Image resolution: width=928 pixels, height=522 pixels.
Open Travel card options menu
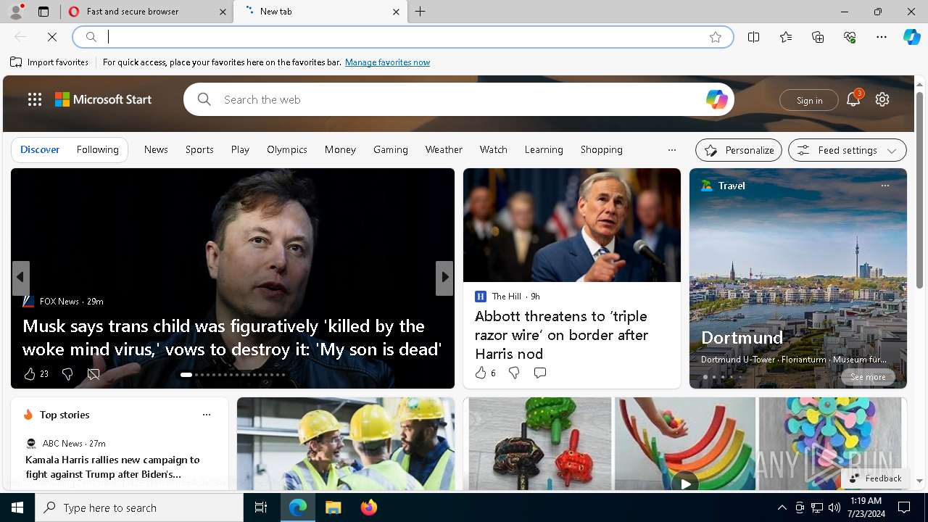coord(884,186)
